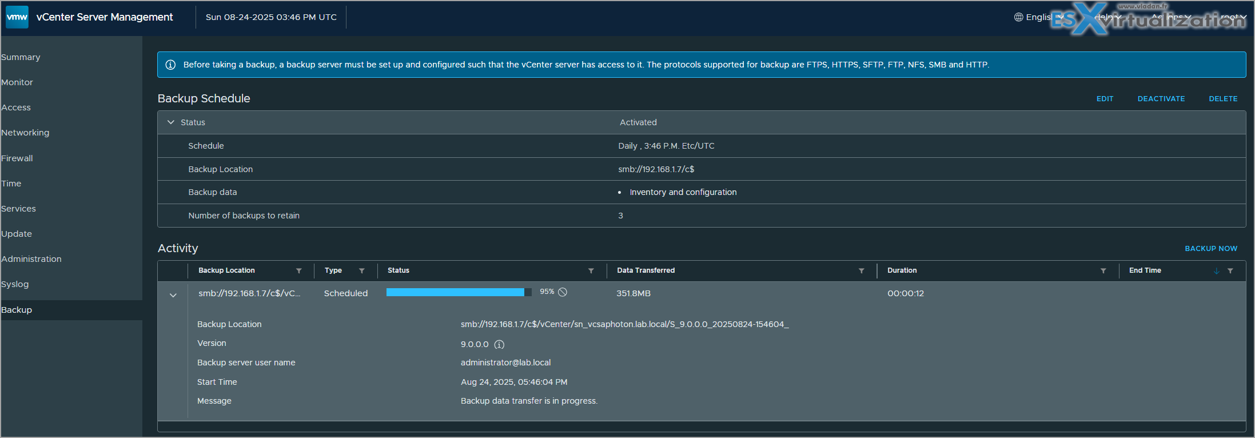Viewport: 1255px width, 438px height.
Task: Select Time in the sidebar
Action: [x=11, y=184]
